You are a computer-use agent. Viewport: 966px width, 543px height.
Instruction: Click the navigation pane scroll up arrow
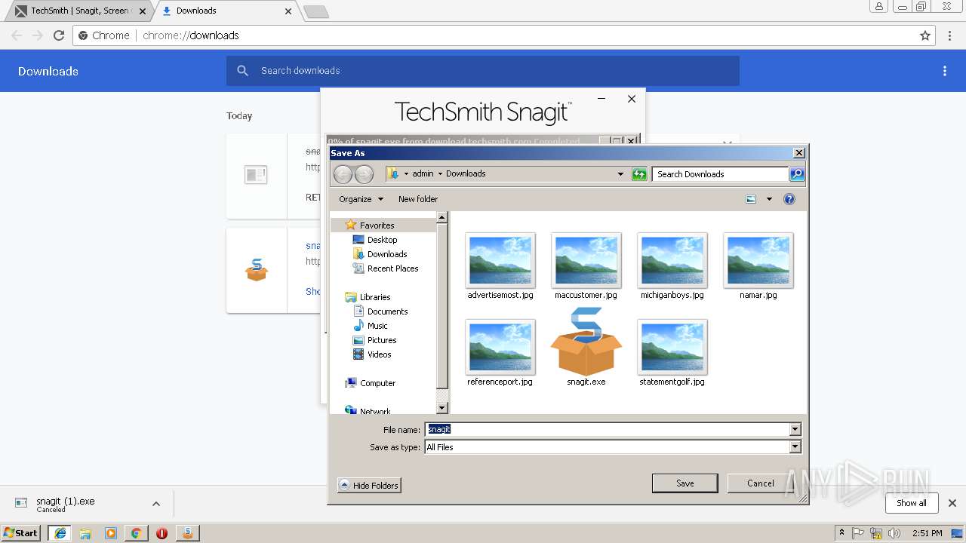click(443, 217)
